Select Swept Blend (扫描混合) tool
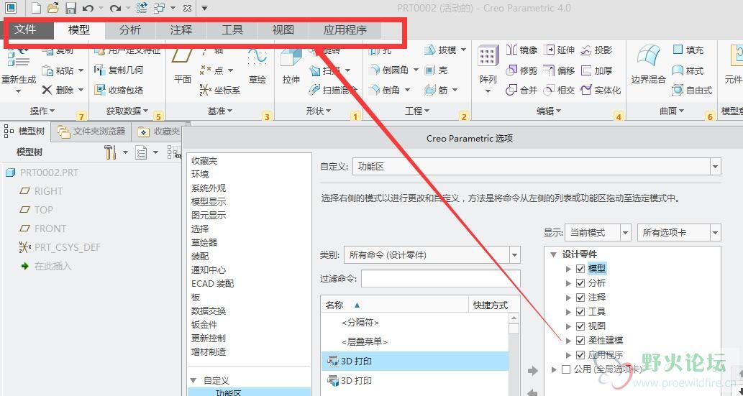Viewport: 743px width, 396px height. (333, 90)
